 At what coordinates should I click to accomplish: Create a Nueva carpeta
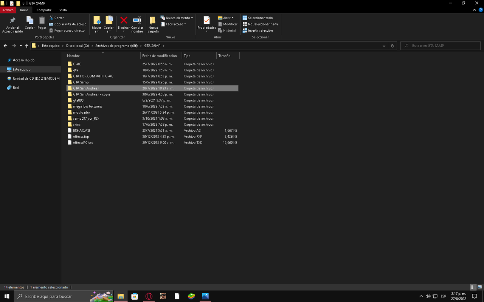153,25
